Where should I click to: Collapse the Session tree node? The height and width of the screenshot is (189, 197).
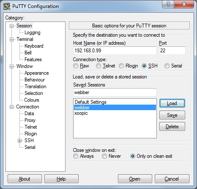point(11,26)
